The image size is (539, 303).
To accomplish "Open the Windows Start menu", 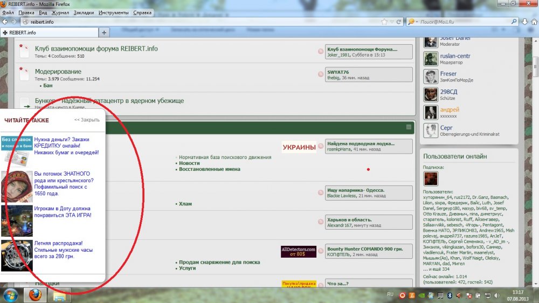I will [11, 295].
